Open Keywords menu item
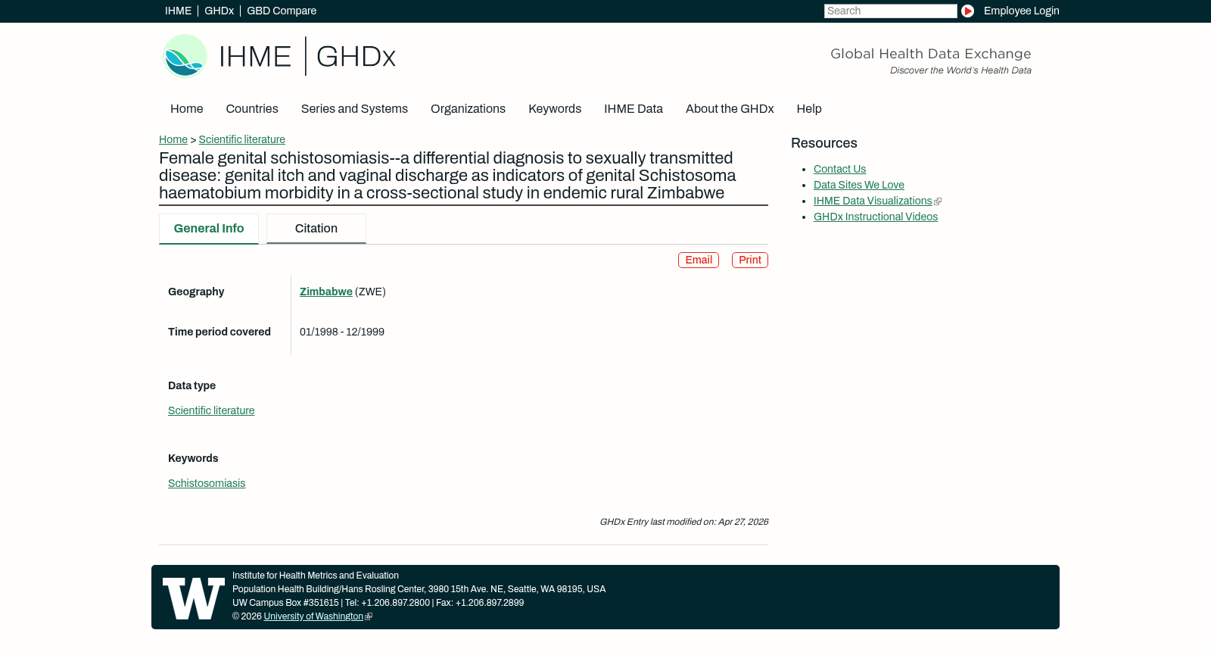Screen dimensions: 1211x652 pyautogui.click(x=555, y=109)
